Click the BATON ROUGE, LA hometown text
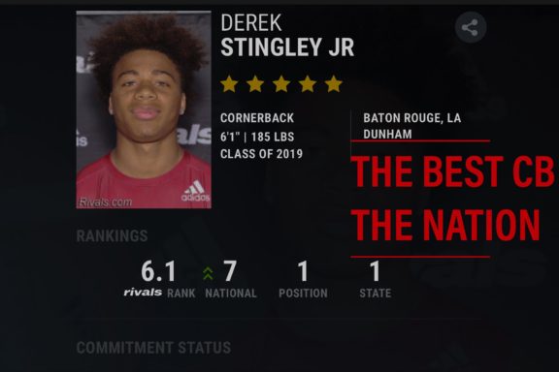Viewport: 559px width, 372px height. point(412,118)
